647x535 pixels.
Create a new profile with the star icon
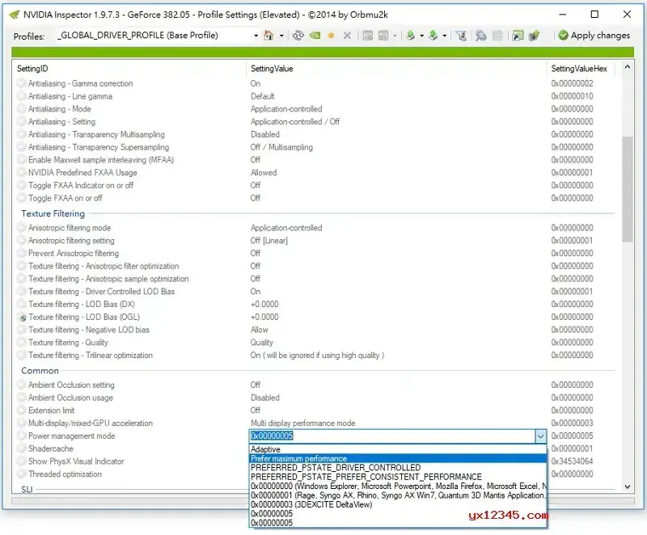(x=331, y=36)
